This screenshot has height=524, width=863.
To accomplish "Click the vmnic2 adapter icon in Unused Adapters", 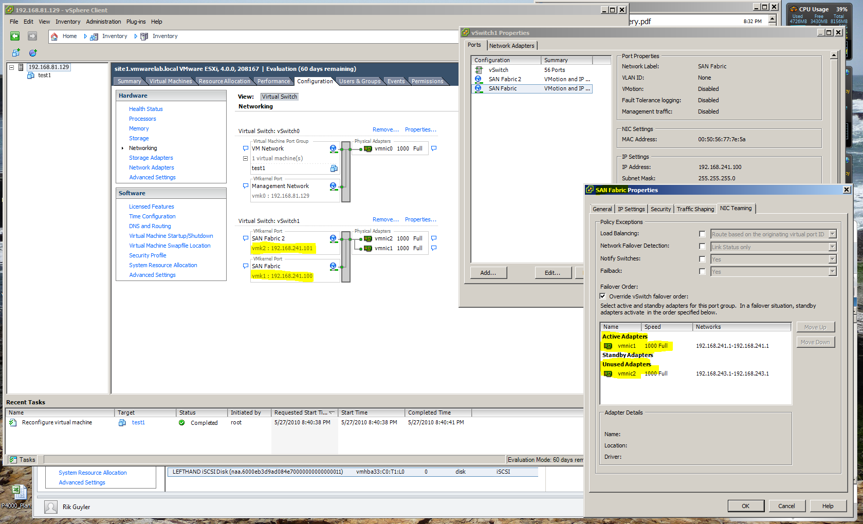I will pyautogui.click(x=608, y=374).
